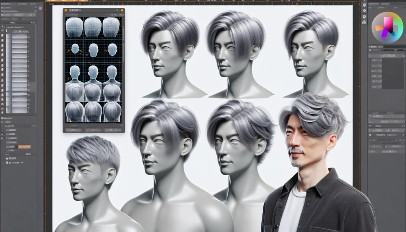Viewport: 406px width, 232px height.
Task: Click the purple circle icon near top-left panel
Action: pyautogui.click(x=40, y=8)
